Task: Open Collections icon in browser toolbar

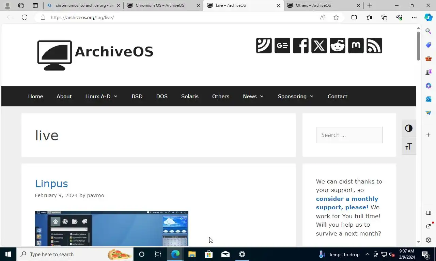Action: pyautogui.click(x=384, y=17)
